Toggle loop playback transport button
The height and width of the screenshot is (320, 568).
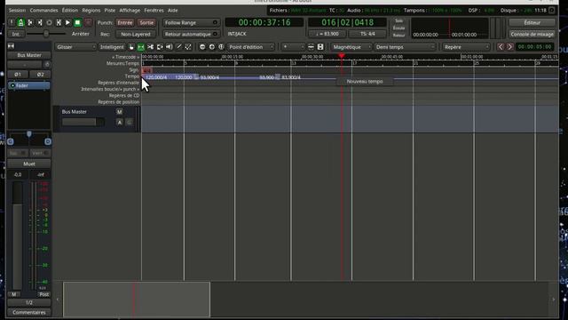click(50, 22)
